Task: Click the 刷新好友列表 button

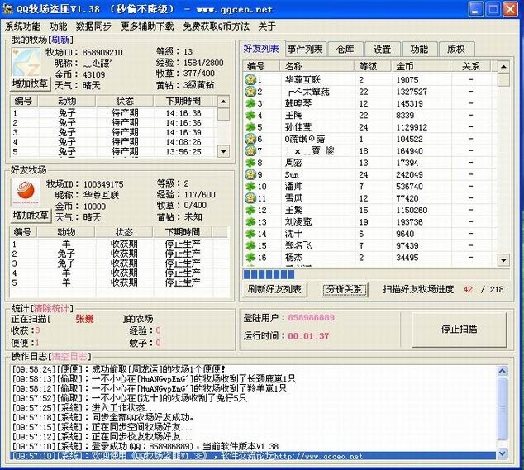Action: [x=275, y=290]
